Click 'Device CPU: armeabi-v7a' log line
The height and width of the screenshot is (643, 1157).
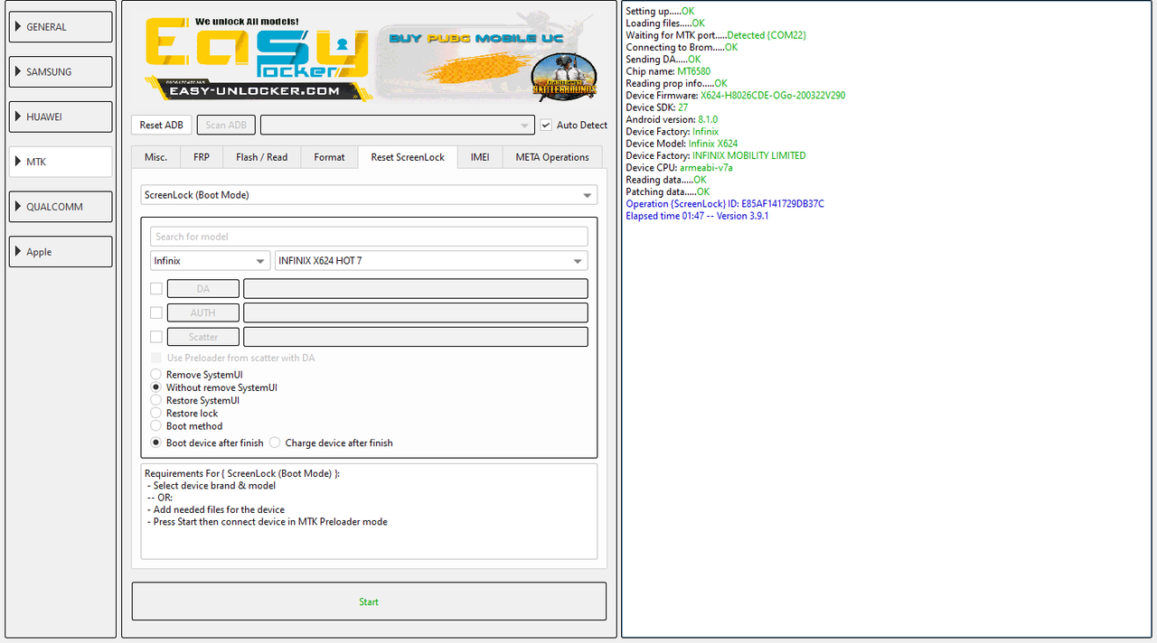point(679,168)
